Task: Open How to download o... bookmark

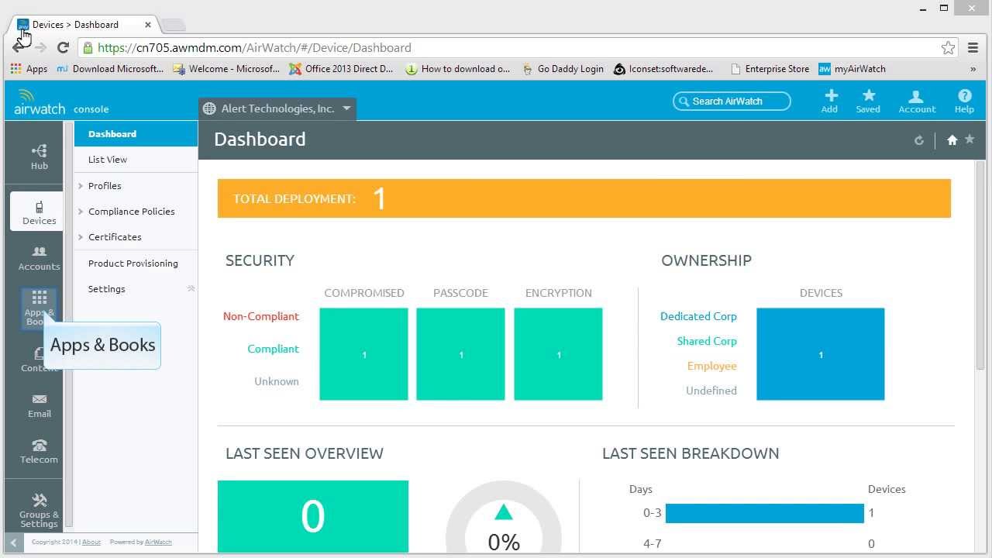Action: [x=457, y=69]
